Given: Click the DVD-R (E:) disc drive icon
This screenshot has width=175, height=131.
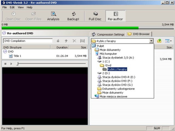Looking at the screenshot, I should (99, 77).
